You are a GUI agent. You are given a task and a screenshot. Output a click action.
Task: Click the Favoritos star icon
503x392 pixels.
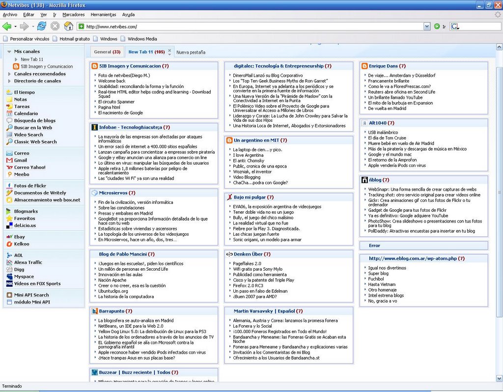pos(9,219)
